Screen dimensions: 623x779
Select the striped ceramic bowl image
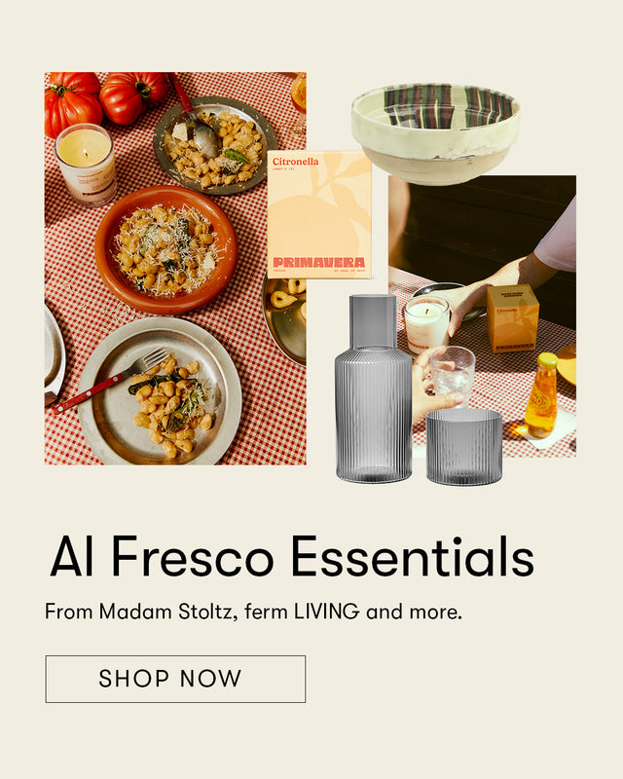[436, 133]
